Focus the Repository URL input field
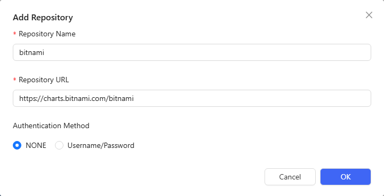The width and height of the screenshot is (384, 196). [x=192, y=98]
